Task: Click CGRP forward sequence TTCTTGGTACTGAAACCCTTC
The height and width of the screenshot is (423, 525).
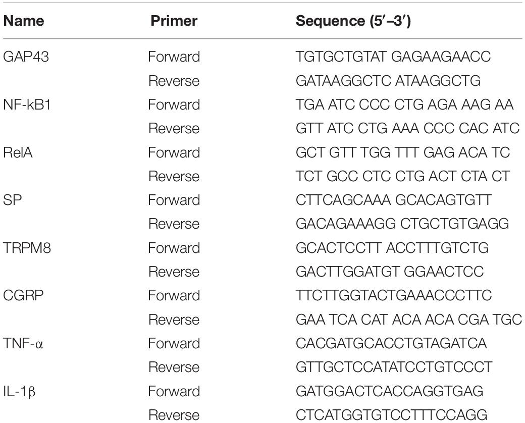Action: (394, 295)
